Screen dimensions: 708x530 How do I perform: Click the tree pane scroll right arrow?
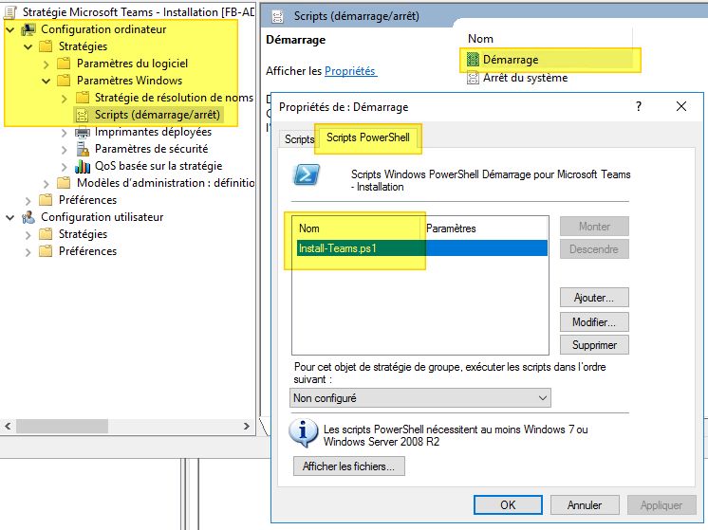(247, 427)
